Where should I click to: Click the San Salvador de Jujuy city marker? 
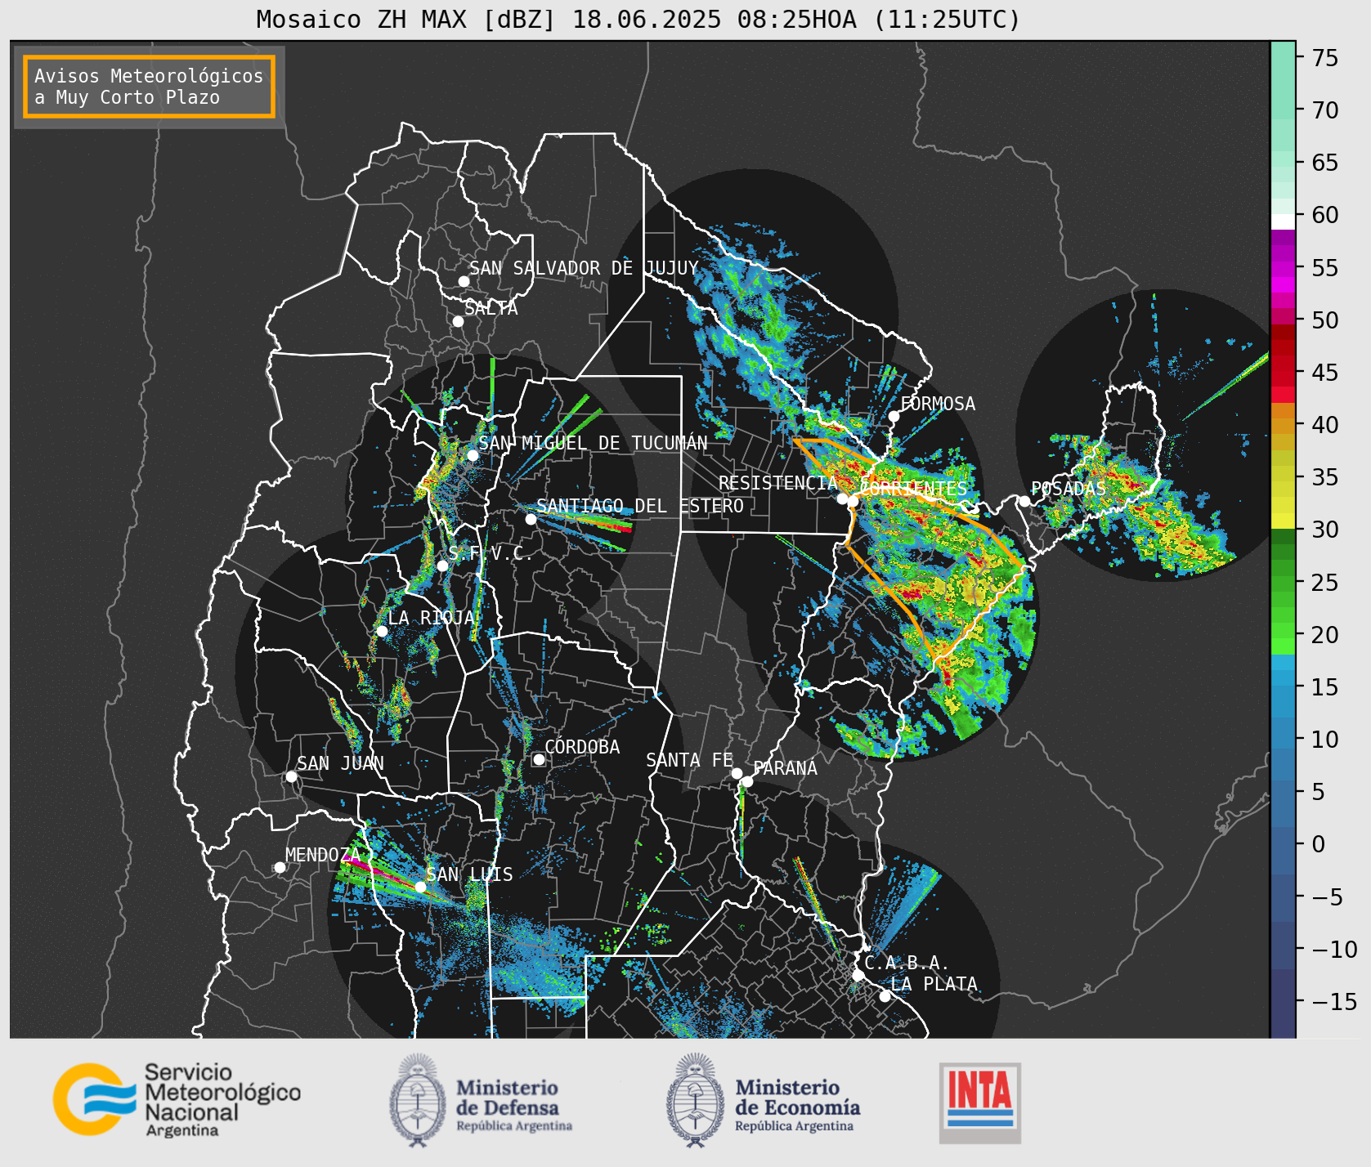point(464,281)
